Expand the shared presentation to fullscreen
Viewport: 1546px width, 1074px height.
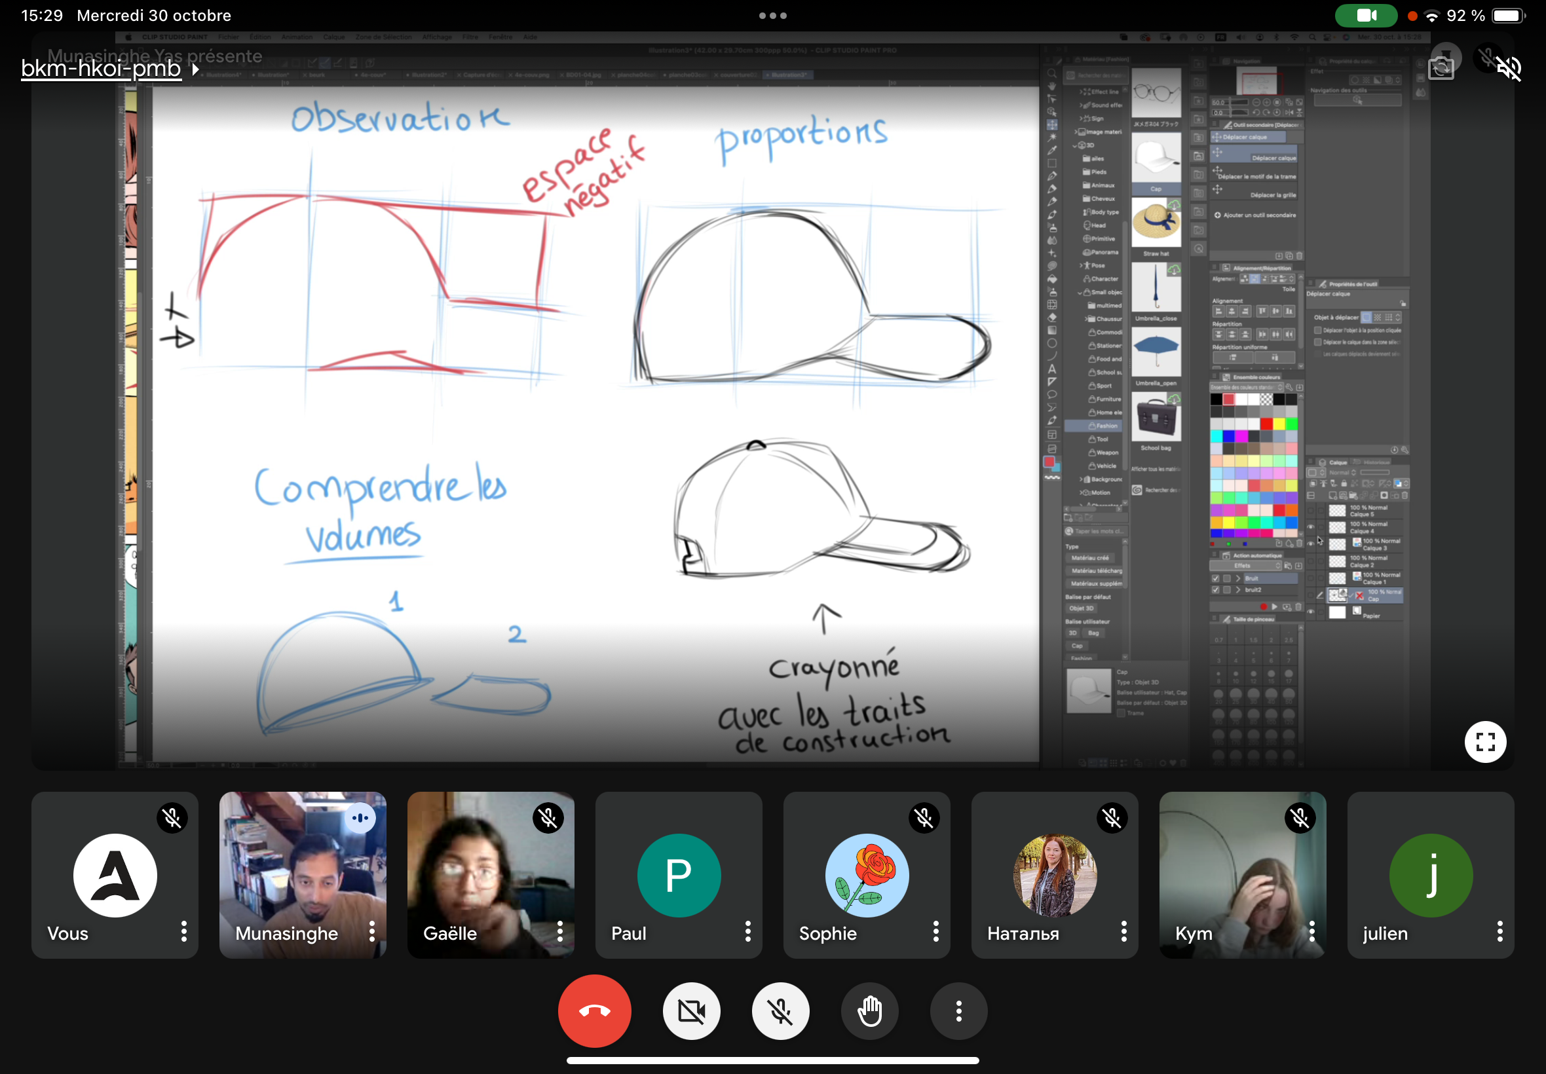[1485, 741]
